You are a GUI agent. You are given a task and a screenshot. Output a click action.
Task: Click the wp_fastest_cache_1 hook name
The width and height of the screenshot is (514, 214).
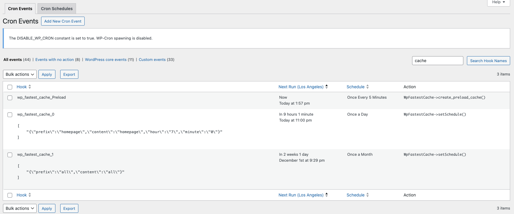[x=35, y=154]
